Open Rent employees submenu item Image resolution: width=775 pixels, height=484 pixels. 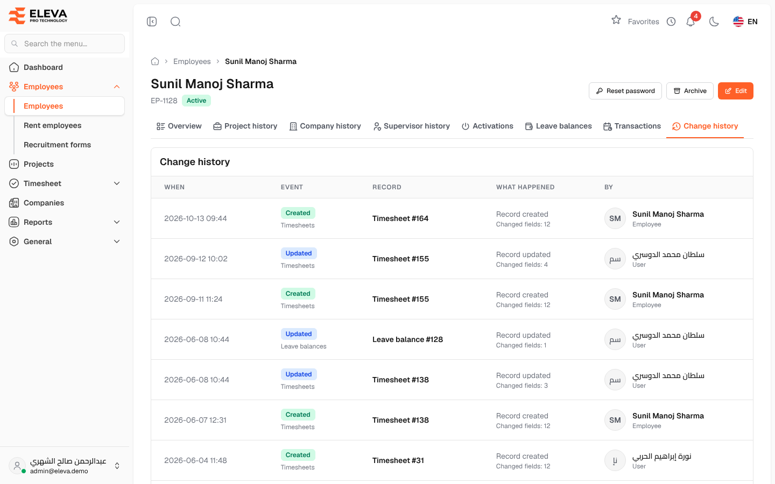[x=53, y=125]
